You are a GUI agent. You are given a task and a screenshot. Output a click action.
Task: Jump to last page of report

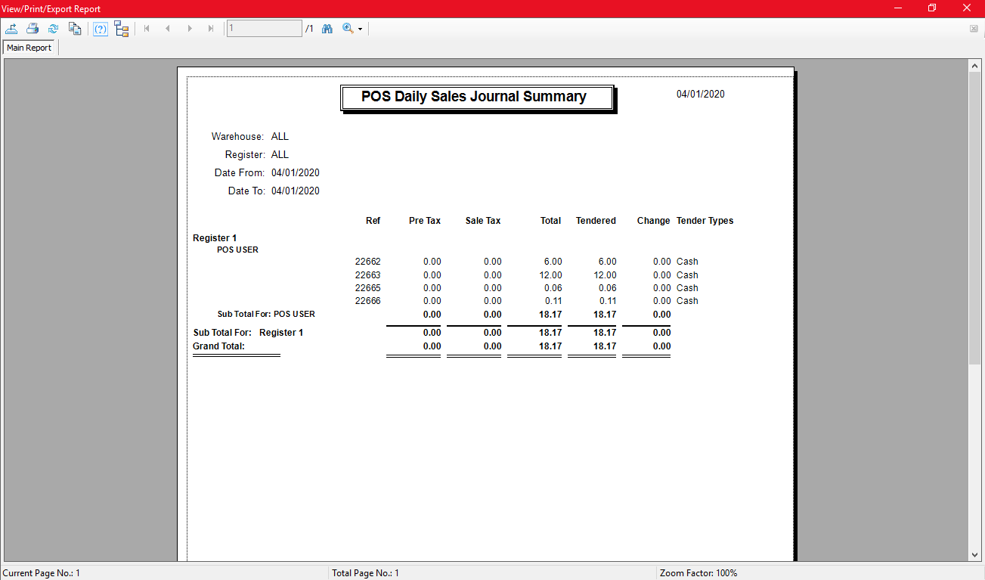(x=211, y=29)
